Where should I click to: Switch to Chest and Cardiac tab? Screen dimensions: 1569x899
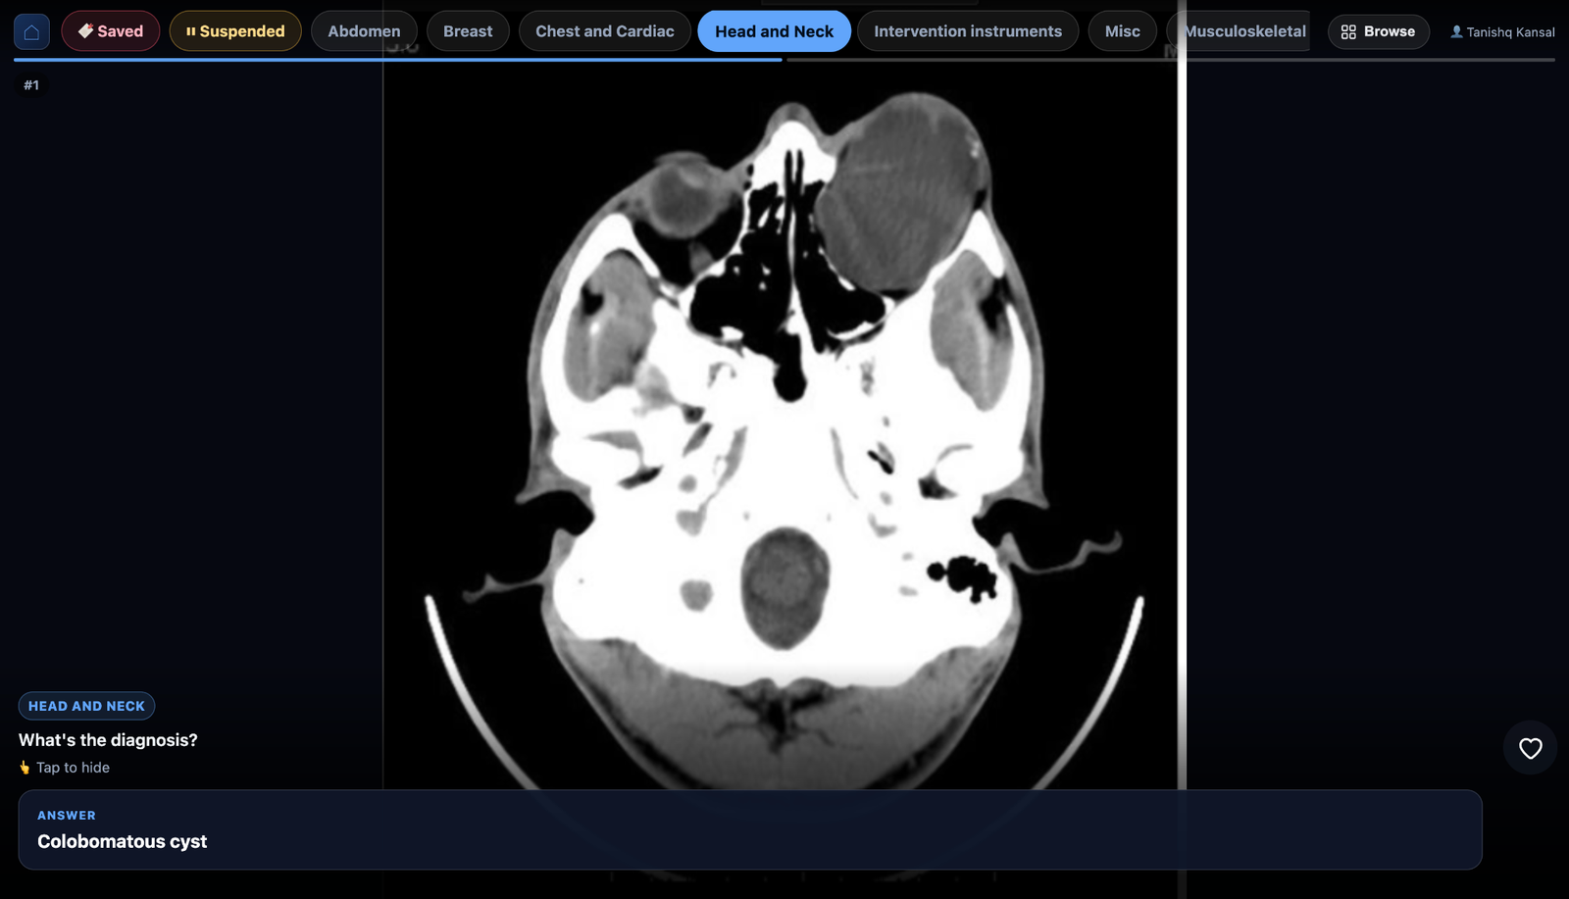(x=604, y=31)
